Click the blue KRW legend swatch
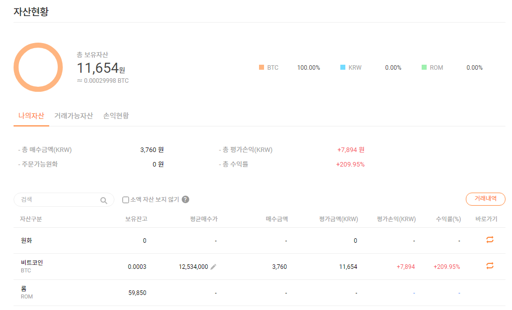 coord(343,68)
